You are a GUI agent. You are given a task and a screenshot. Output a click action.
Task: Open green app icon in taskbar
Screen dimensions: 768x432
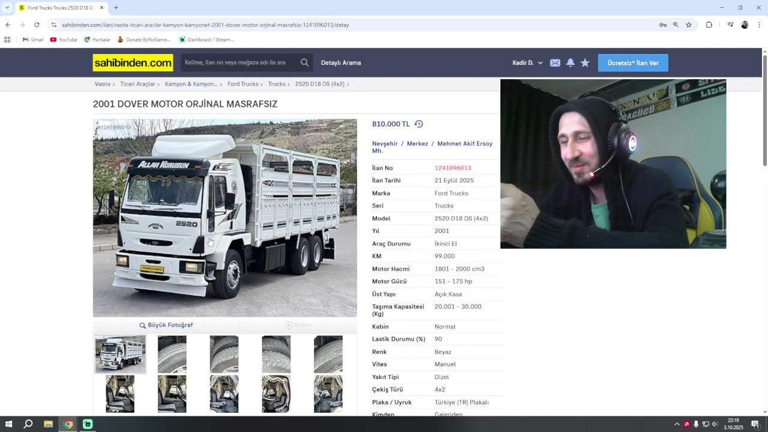pyautogui.click(x=88, y=424)
